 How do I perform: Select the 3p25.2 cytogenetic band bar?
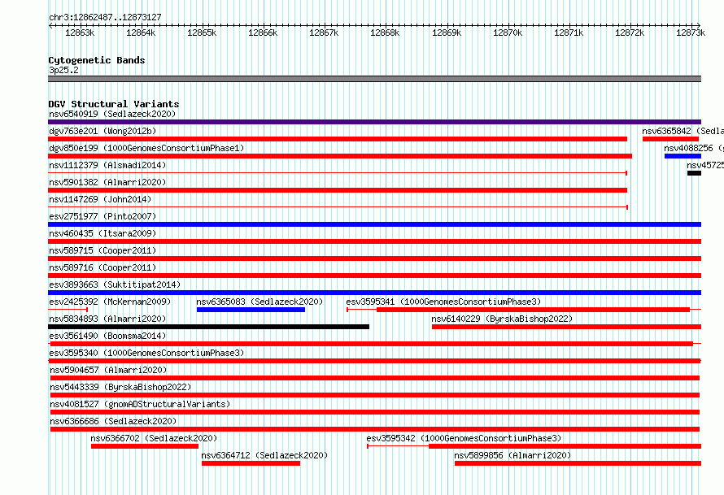pos(374,79)
